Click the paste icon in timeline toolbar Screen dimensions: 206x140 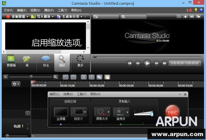tap(107, 77)
